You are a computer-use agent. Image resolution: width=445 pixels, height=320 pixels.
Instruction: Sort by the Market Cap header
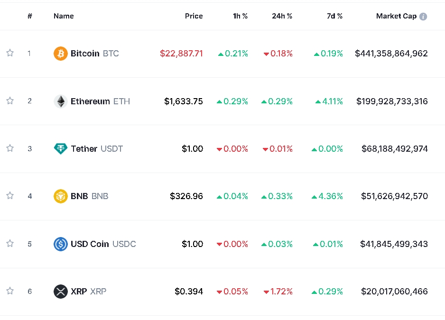tap(396, 16)
